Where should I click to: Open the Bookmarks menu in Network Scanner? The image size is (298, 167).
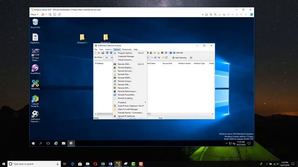[127, 50]
